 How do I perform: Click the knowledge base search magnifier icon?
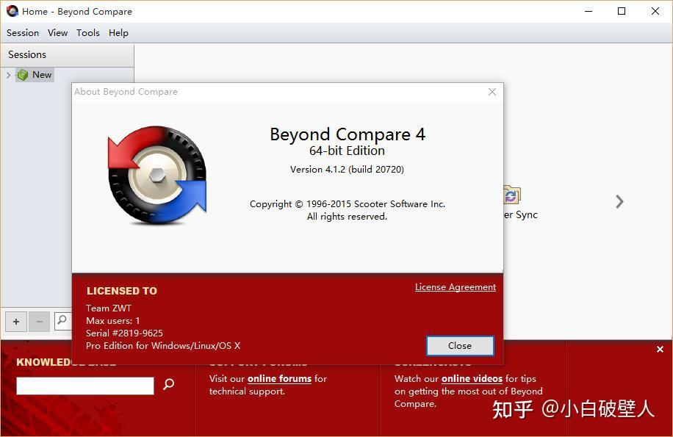(x=168, y=385)
